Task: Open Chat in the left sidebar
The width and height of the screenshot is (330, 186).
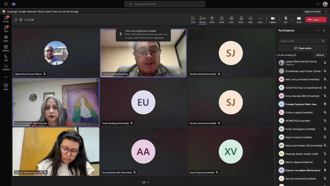Action: 6,29
